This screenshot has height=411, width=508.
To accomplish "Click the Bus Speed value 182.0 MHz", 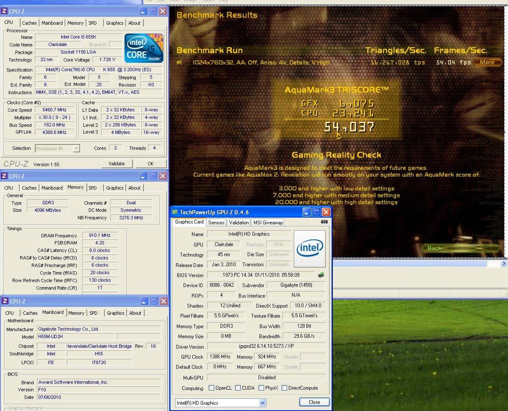I will click(x=54, y=125).
